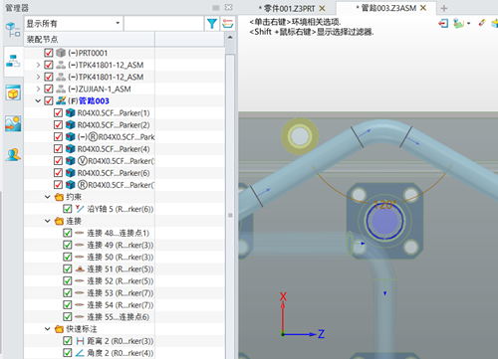Select the 连接 50 tree item
Viewport: 498px width, 359px height.
(121, 257)
